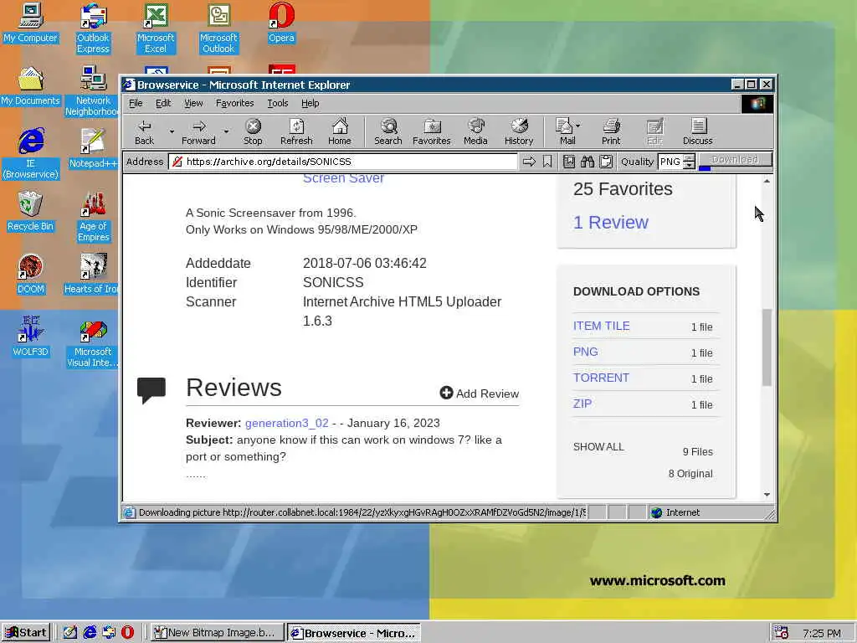Open reviewer generation3_02 profile link

pyautogui.click(x=287, y=423)
